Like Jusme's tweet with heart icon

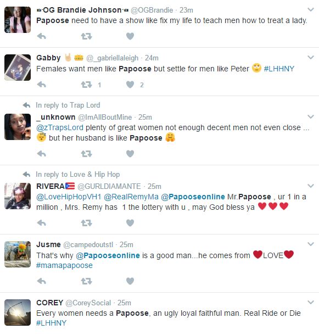click(x=130, y=281)
